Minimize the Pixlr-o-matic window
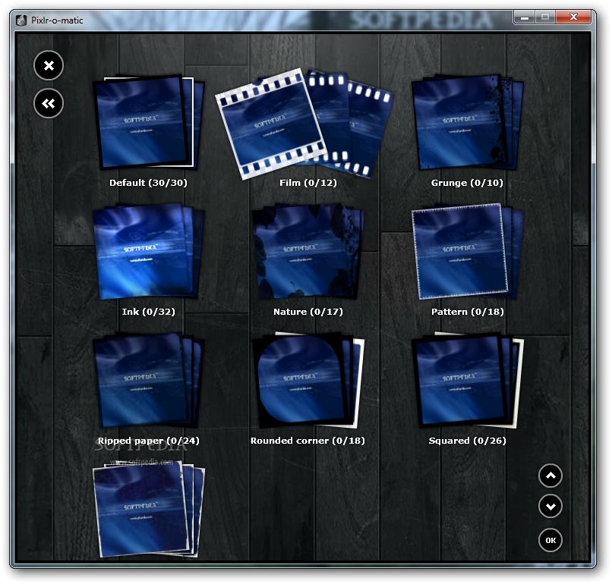 click(525, 17)
